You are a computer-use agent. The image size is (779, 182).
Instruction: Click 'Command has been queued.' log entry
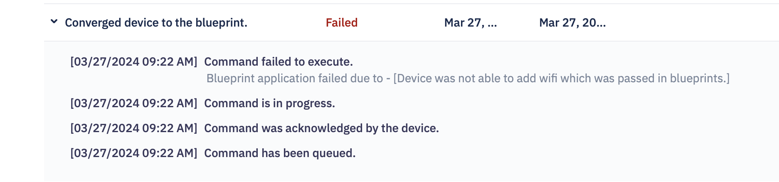pos(280,153)
